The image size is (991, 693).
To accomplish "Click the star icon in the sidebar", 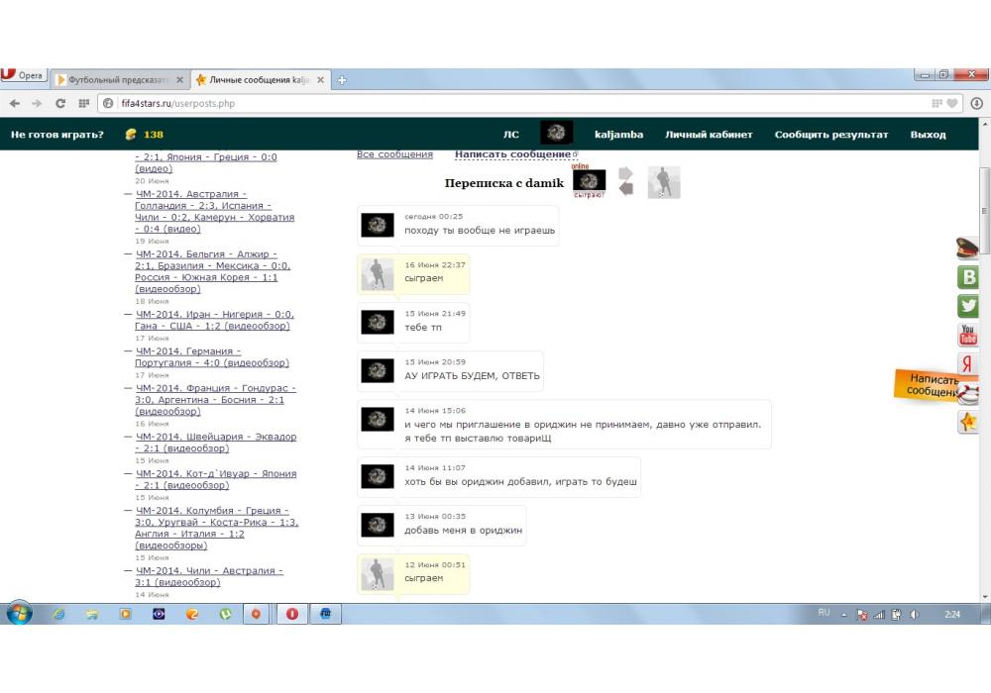I will (x=968, y=423).
